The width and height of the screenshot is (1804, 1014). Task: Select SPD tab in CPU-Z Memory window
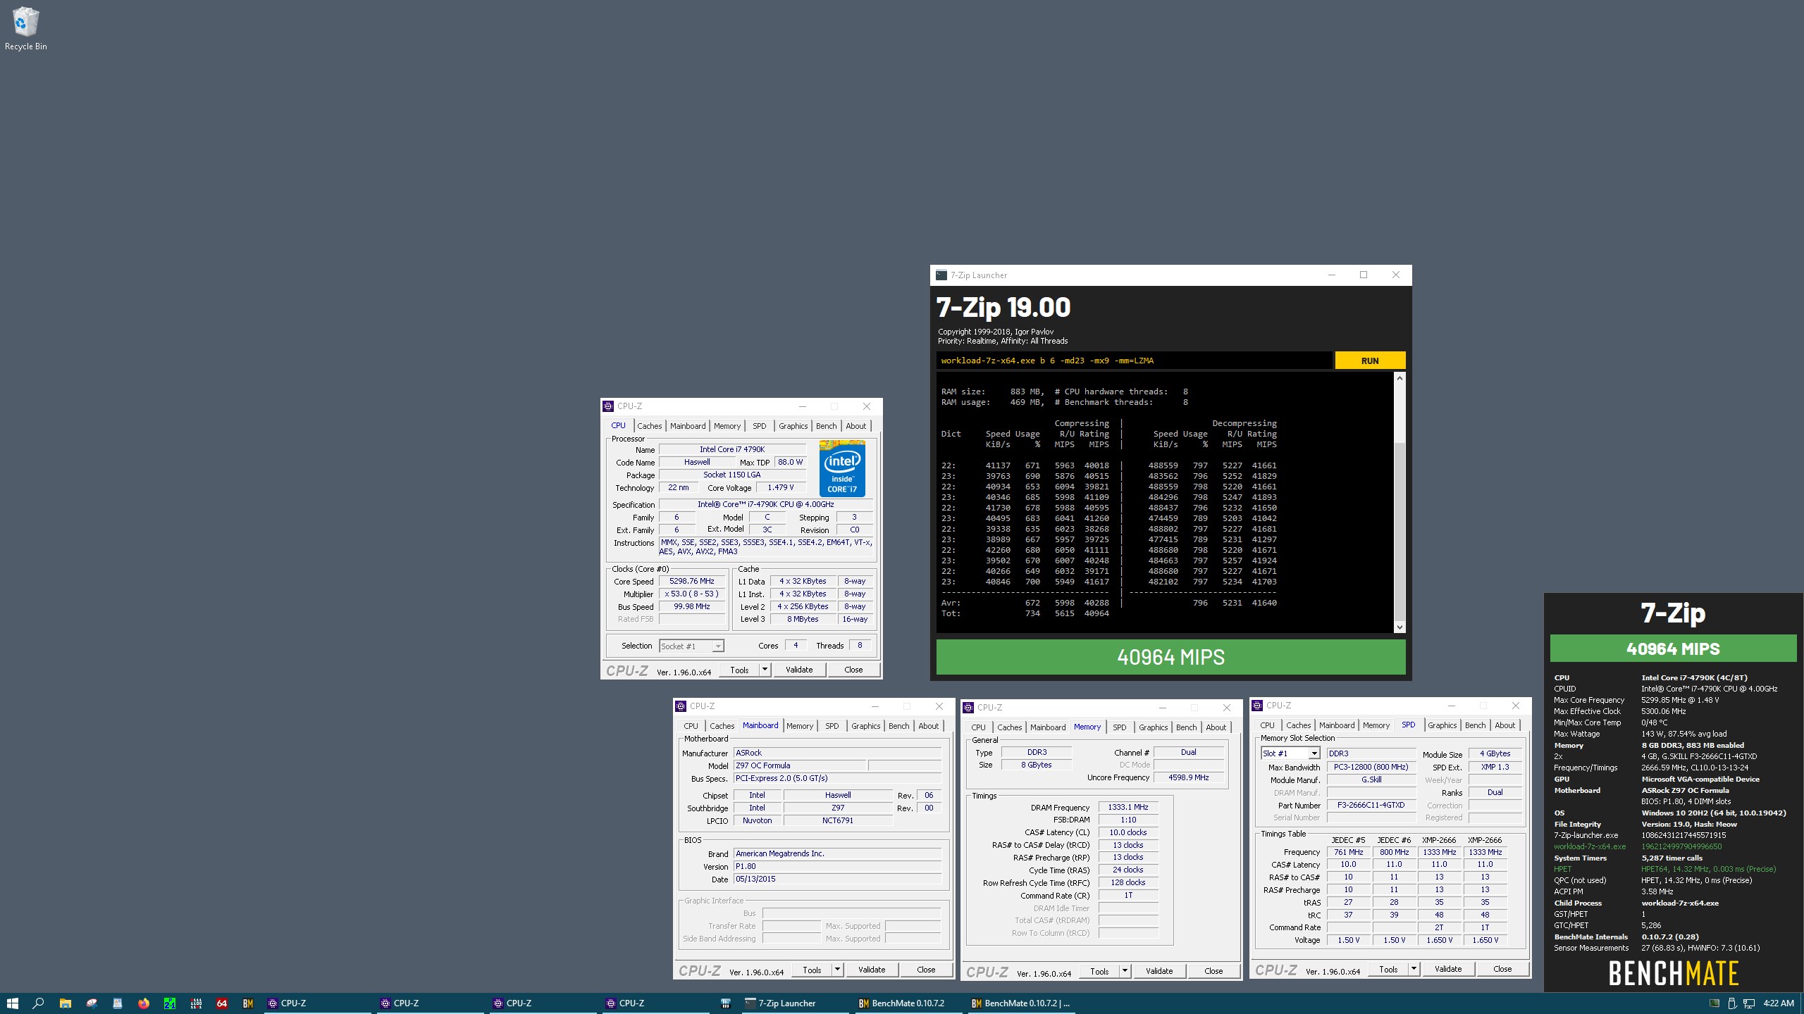(1119, 727)
